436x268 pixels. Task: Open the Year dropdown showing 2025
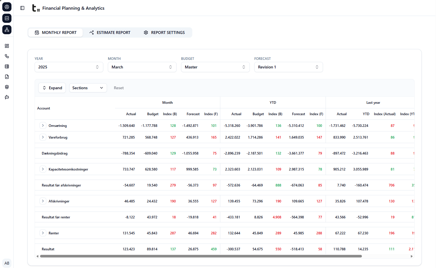[69, 67]
